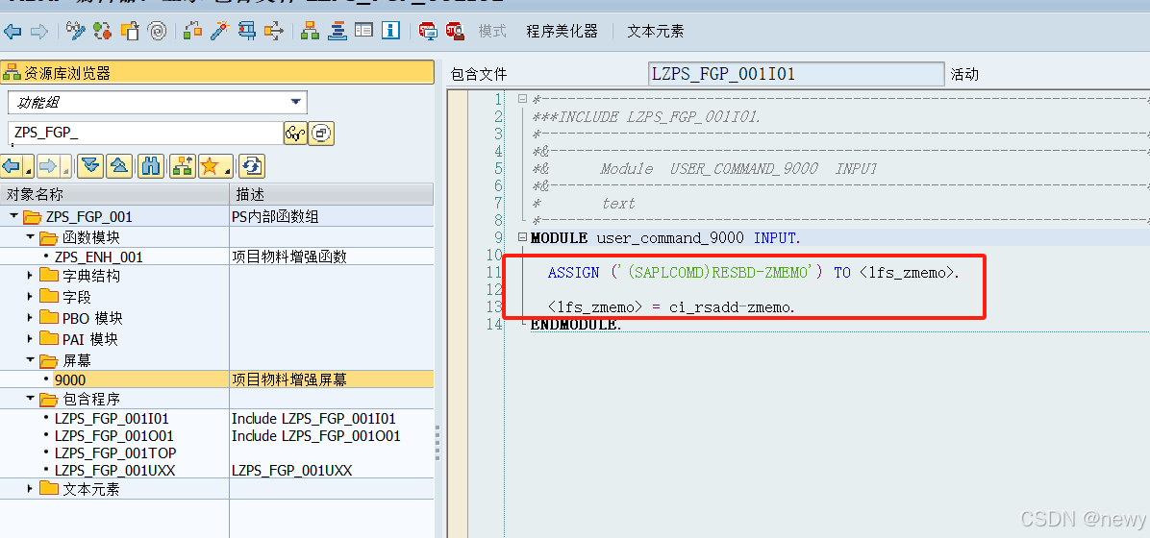Set an external breakpoint with the stop-person icon

[455, 31]
